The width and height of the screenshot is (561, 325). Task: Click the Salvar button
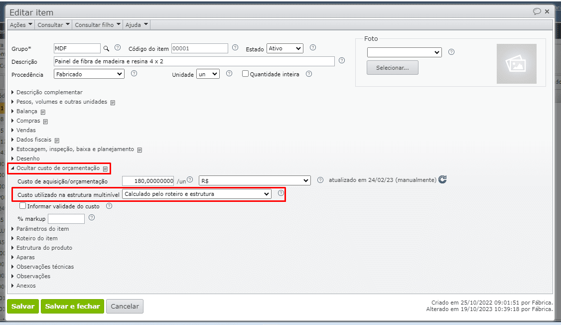coord(23,307)
